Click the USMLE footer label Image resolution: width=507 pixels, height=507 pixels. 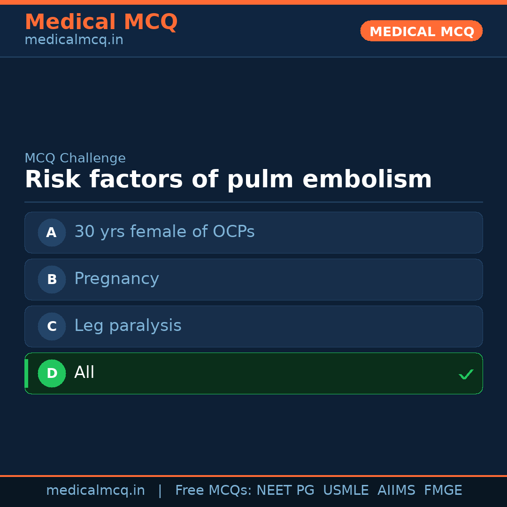click(x=346, y=491)
